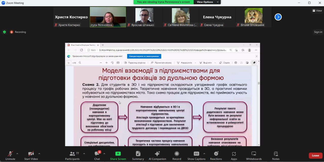Click the Show Captions button
This screenshot has height=162, width=324.
coord(196,155)
